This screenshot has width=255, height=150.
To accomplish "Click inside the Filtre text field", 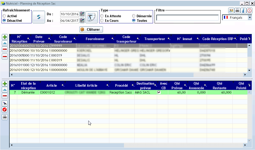I will click(187, 17).
